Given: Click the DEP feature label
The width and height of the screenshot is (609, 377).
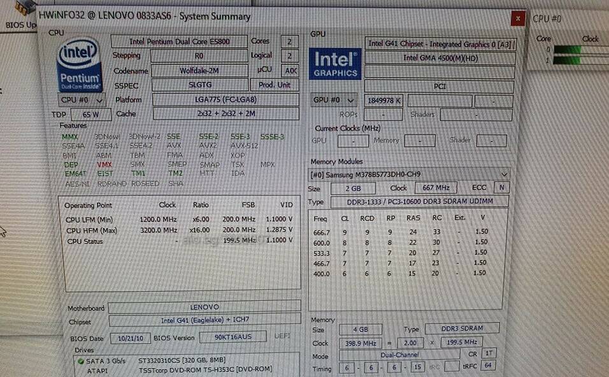Looking at the screenshot, I should 71,165.
